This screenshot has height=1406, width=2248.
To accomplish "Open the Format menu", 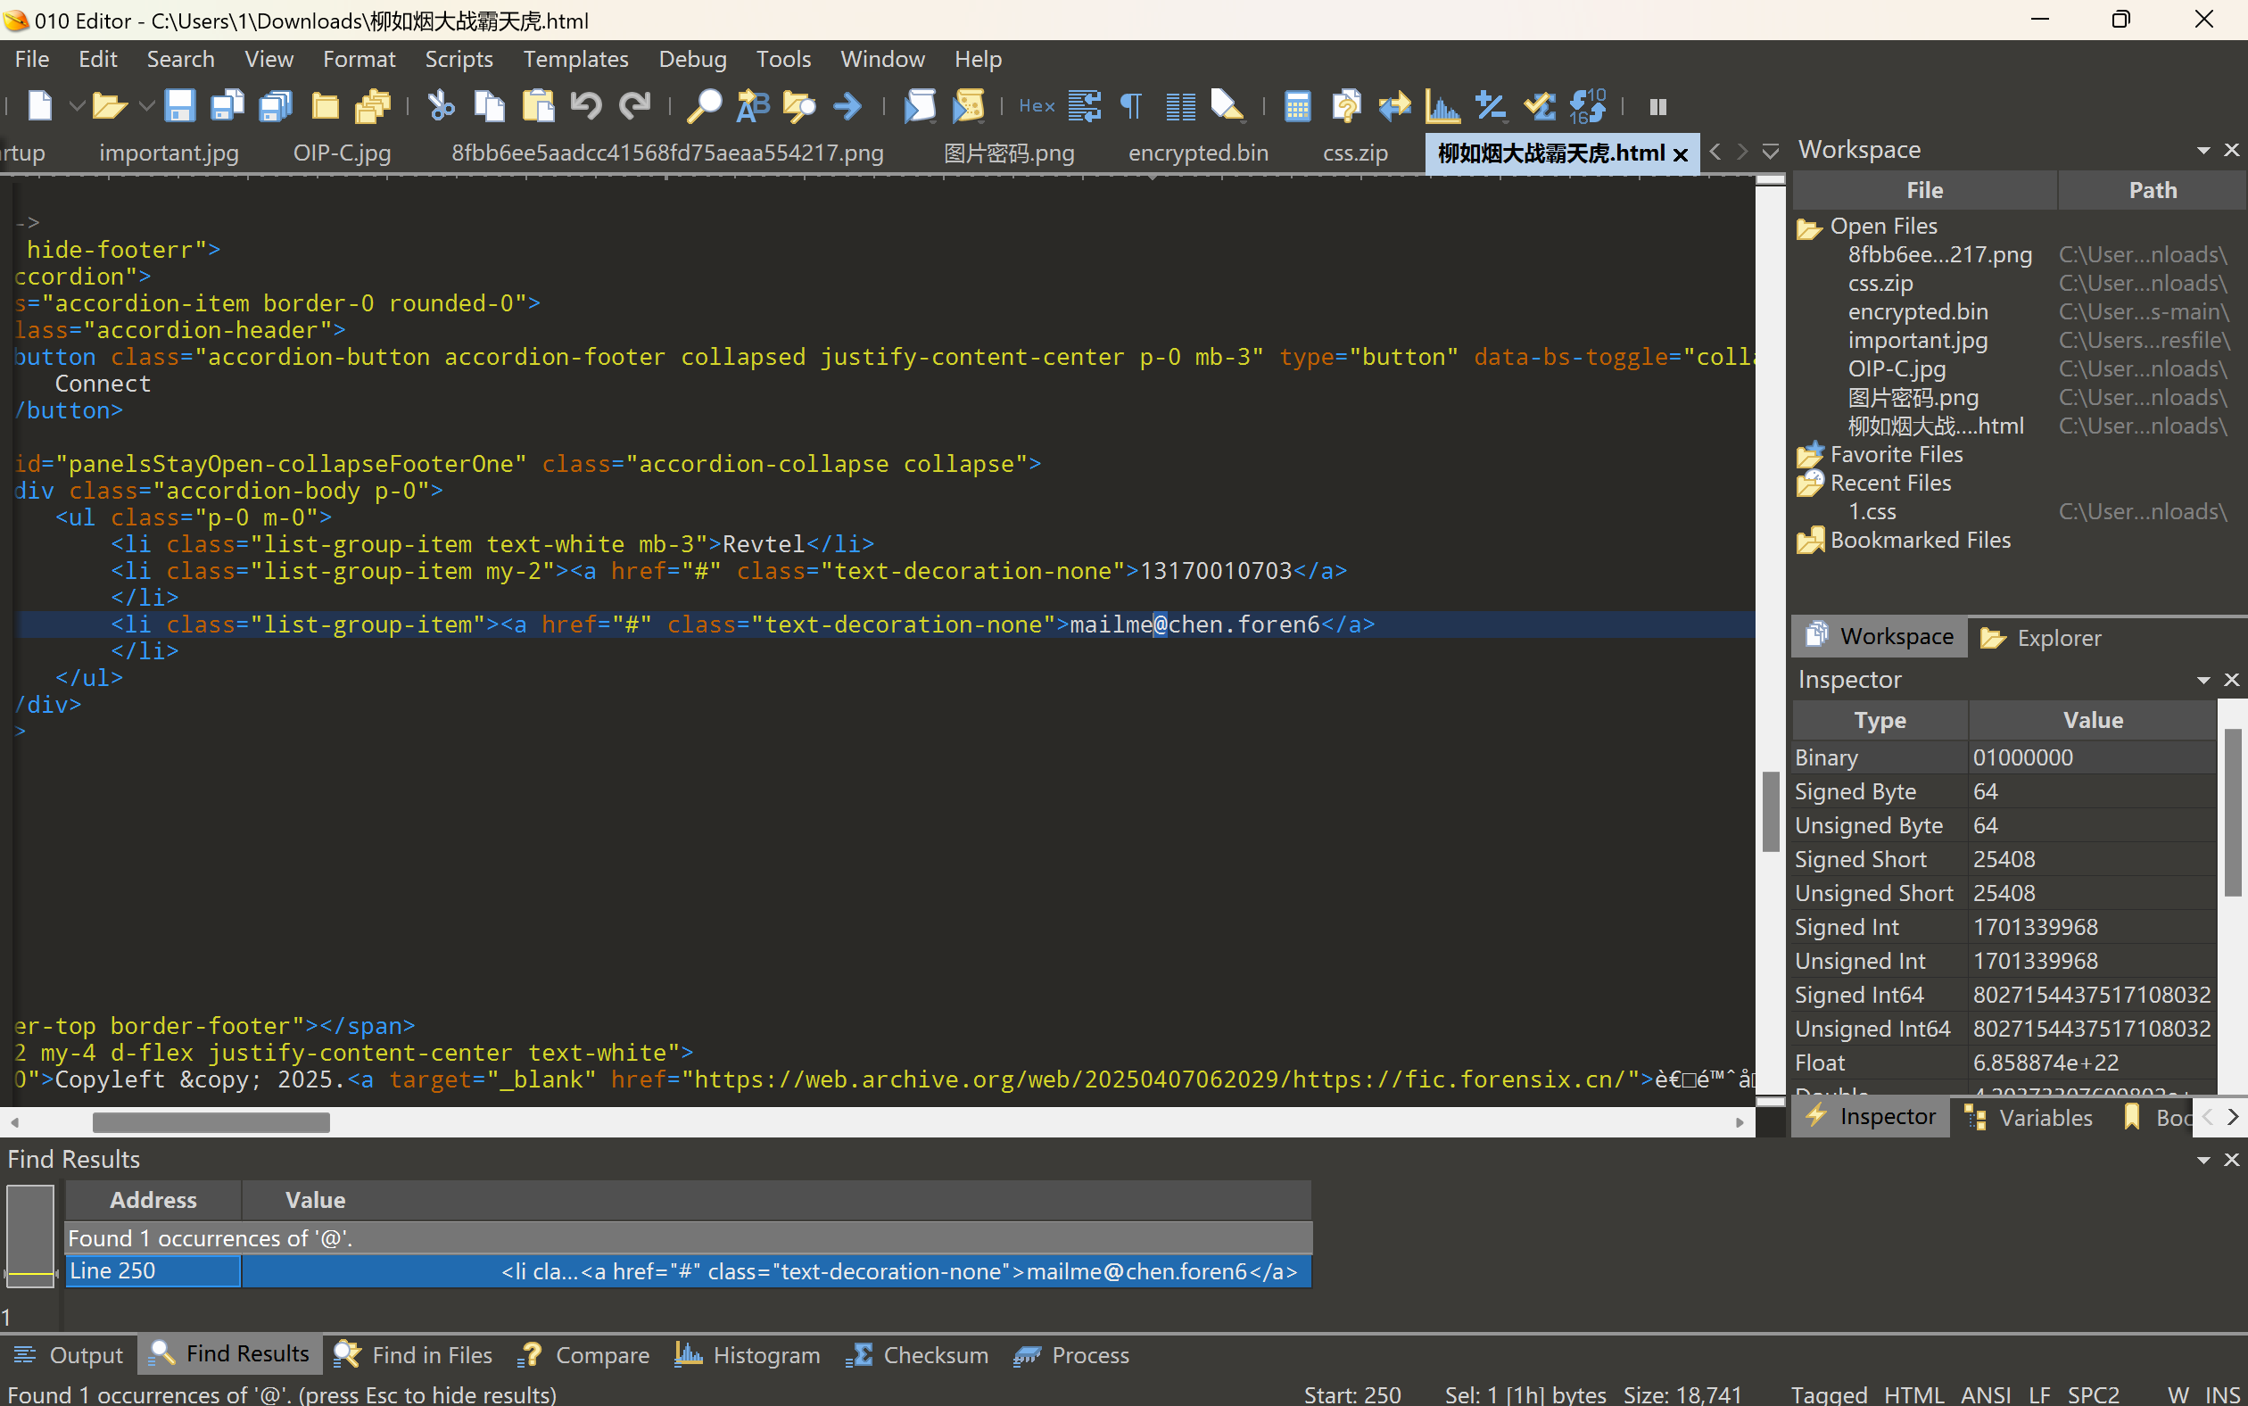I will click(359, 60).
